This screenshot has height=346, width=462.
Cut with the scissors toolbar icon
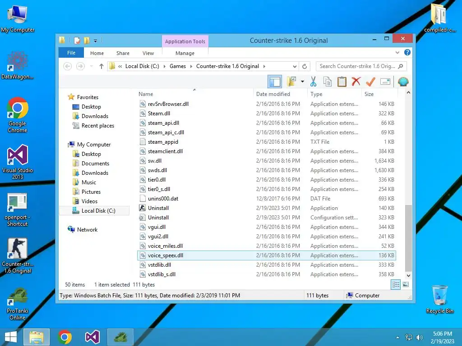pyautogui.click(x=313, y=82)
